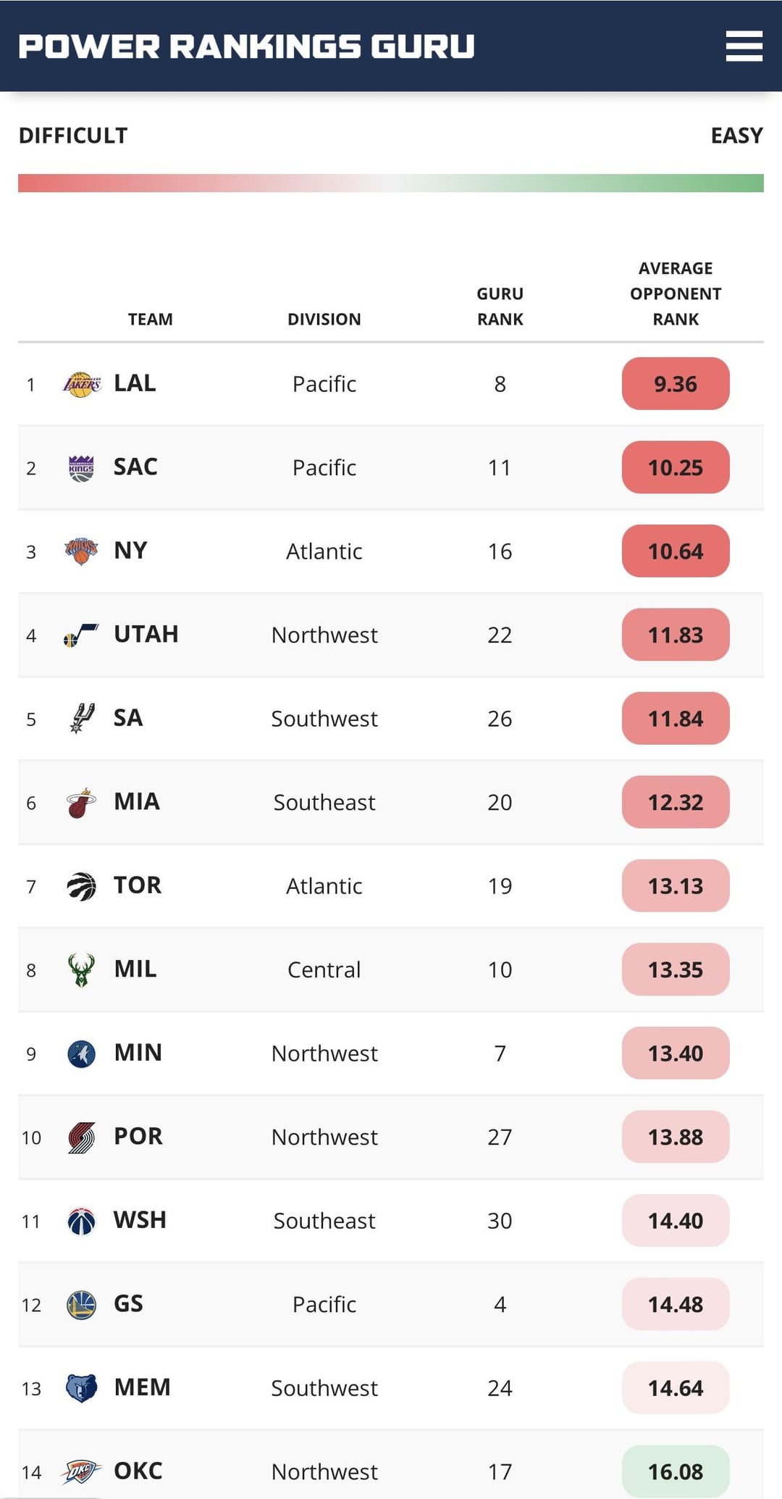Image resolution: width=782 pixels, height=1499 pixels.
Task: Sort by GURU RANK header
Action: 500,306
